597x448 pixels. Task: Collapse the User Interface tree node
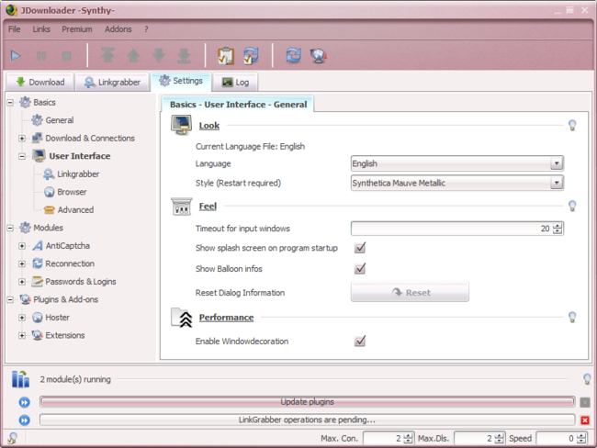click(22, 156)
